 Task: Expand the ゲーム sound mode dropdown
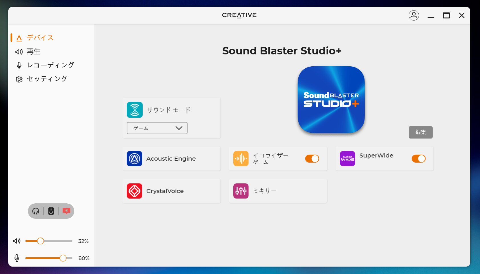pos(157,128)
